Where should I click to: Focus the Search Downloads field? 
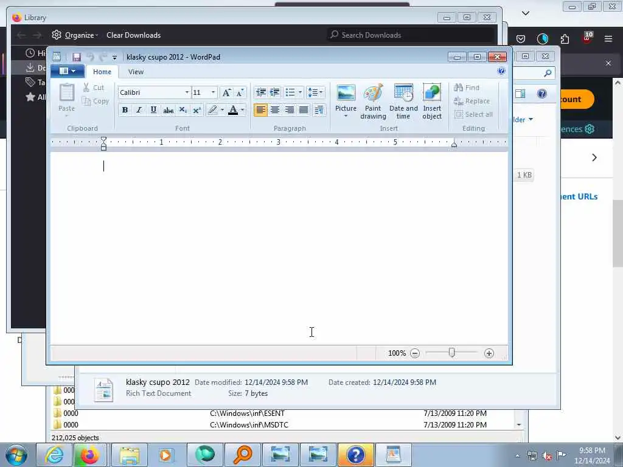411,35
